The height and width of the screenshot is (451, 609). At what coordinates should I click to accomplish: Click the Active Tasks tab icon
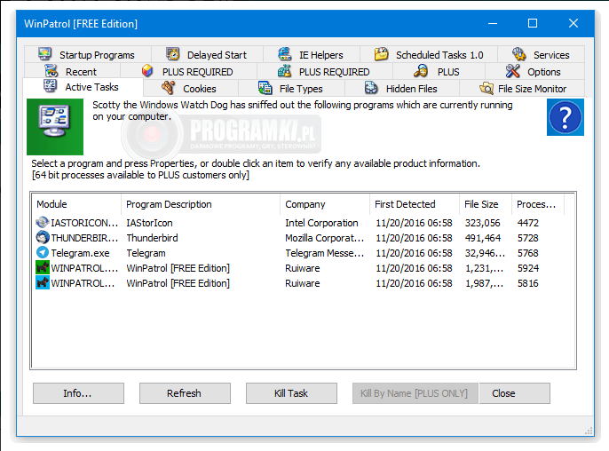click(50, 86)
